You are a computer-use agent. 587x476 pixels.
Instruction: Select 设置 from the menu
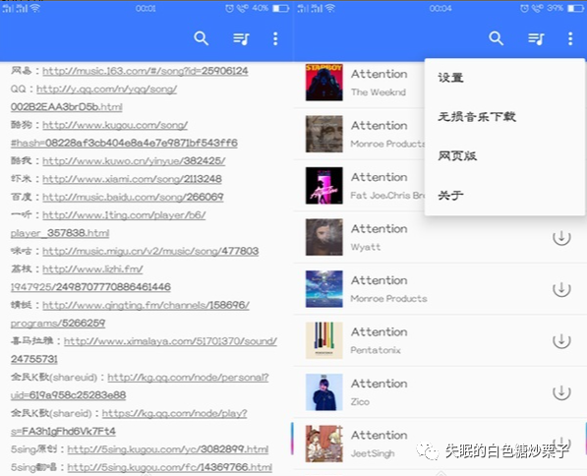(504, 78)
